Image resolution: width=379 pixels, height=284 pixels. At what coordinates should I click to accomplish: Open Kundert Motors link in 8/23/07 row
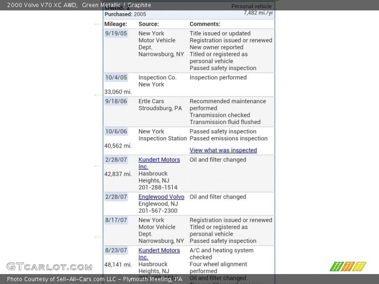click(x=159, y=254)
